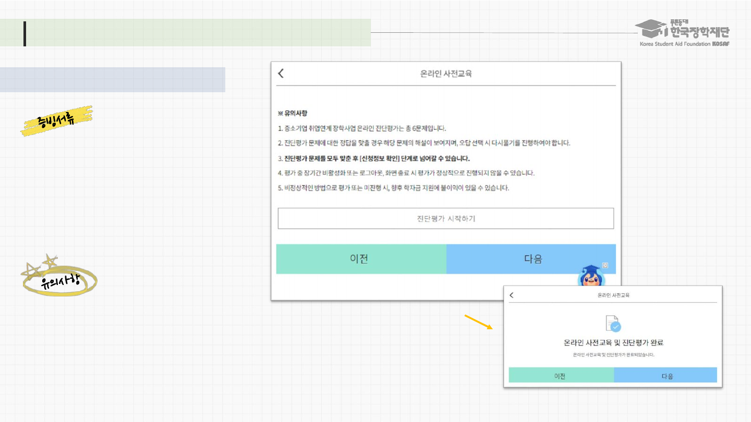Click the yellow arrow pointing to small panel
The image size is (751, 422).
pos(478,321)
